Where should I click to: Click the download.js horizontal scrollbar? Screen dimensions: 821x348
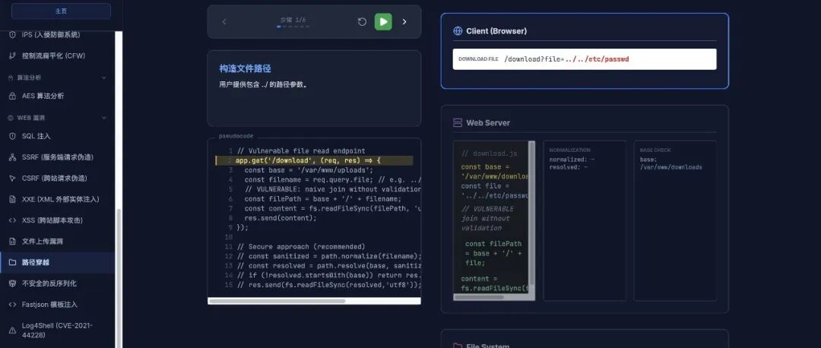[x=479, y=297]
